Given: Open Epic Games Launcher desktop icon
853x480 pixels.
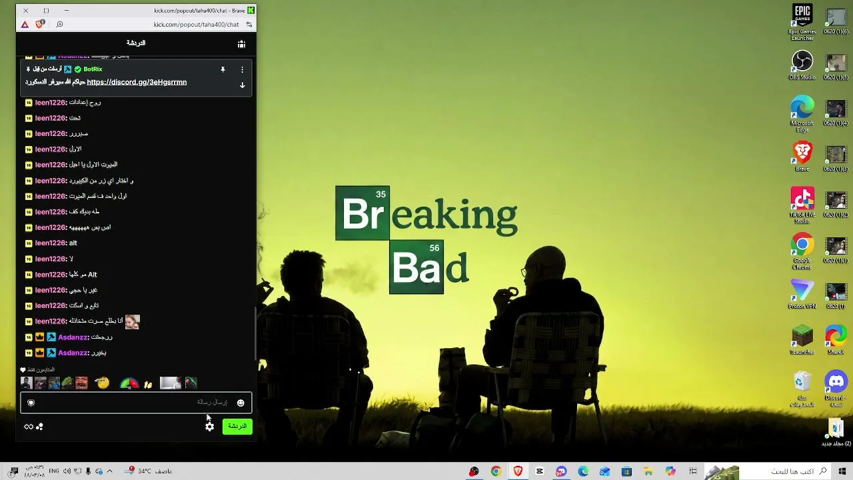Looking at the screenshot, I should coord(802,22).
